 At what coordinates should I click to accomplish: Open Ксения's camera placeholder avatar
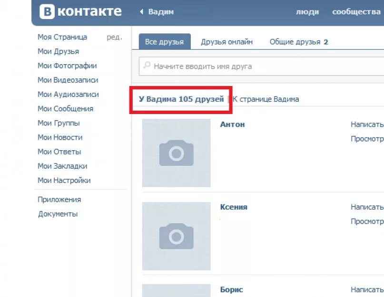[177, 236]
